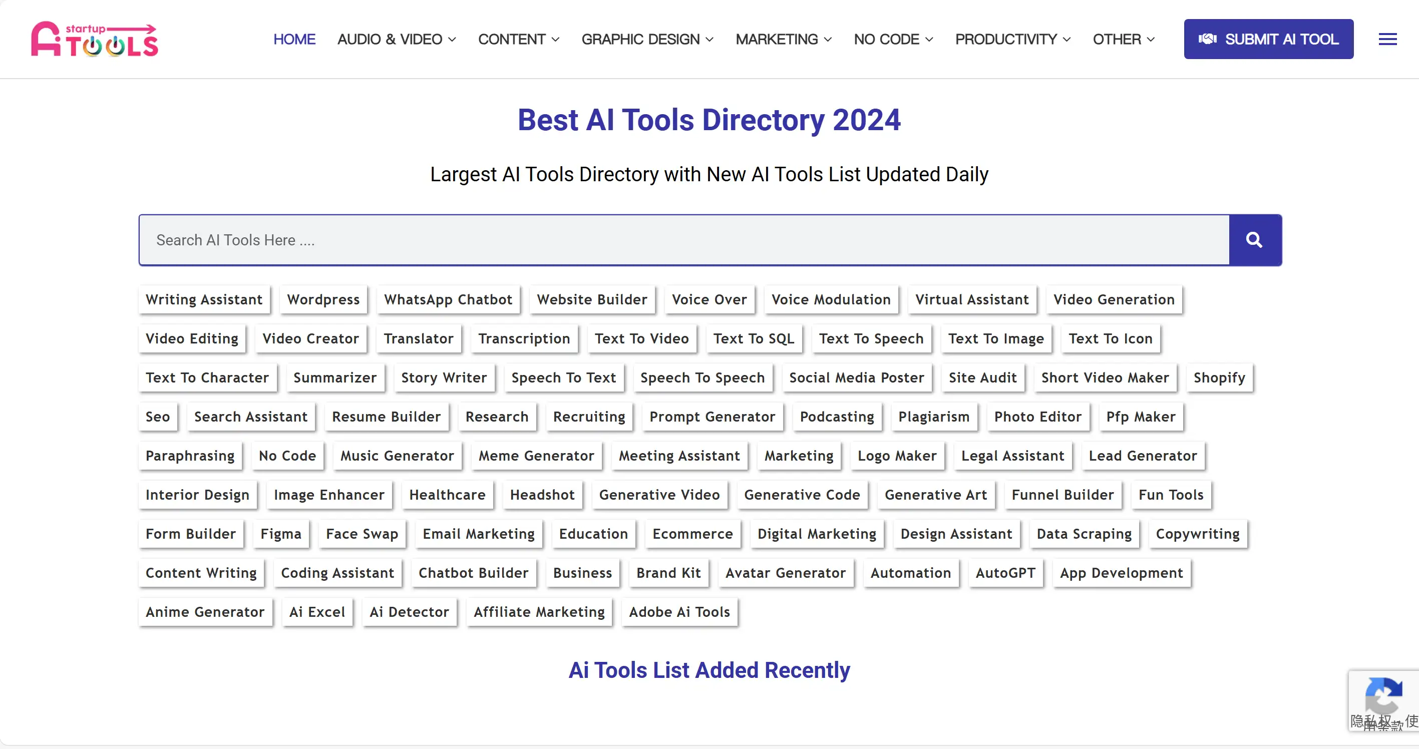The width and height of the screenshot is (1419, 749).
Task: Select the Speech To Text tag
Action: tap(563, 378)
